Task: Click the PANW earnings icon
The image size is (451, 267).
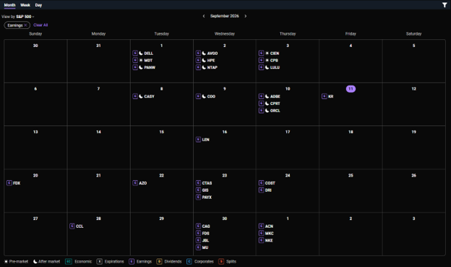Action: coord(135,67)
